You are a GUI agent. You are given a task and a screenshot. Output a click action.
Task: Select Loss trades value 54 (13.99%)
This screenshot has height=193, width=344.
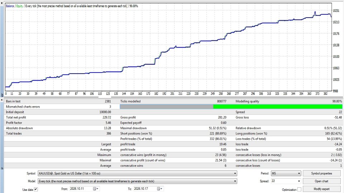point(334,139)
